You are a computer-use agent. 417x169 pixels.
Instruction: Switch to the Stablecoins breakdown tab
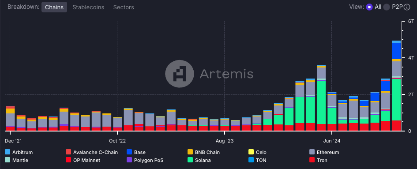tap(88, 7)
